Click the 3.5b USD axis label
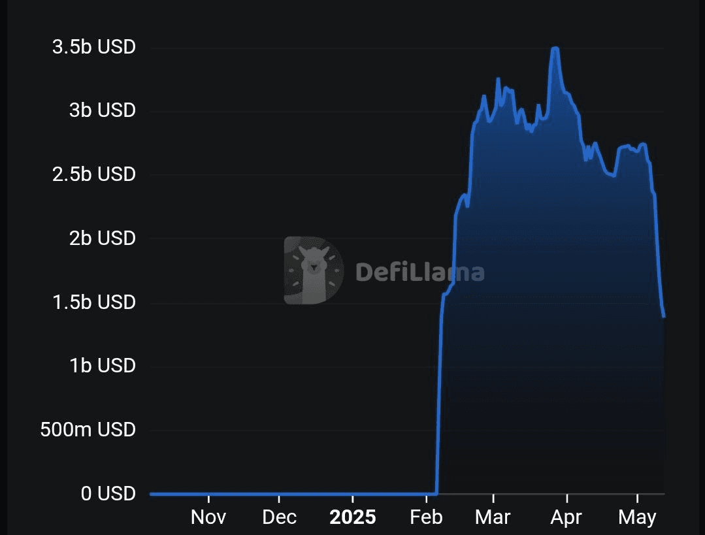The image size is (705, 535). click(x=94, y=47)
